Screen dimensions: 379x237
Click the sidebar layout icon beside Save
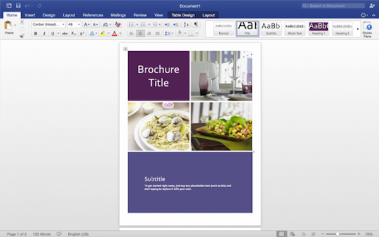[9, 6]
